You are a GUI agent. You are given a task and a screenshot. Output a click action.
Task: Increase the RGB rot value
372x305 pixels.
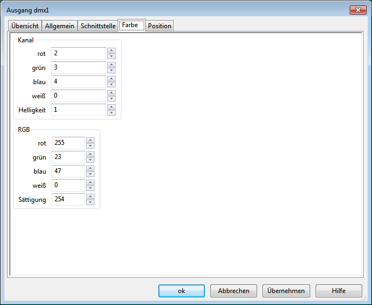90,140
